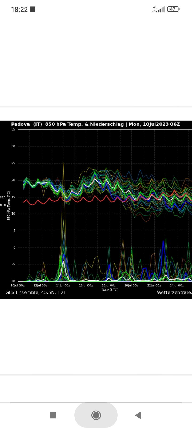Tap the 16Jul 00z axis label
This screenshot has width=192, height=428.
click(86, 285)
